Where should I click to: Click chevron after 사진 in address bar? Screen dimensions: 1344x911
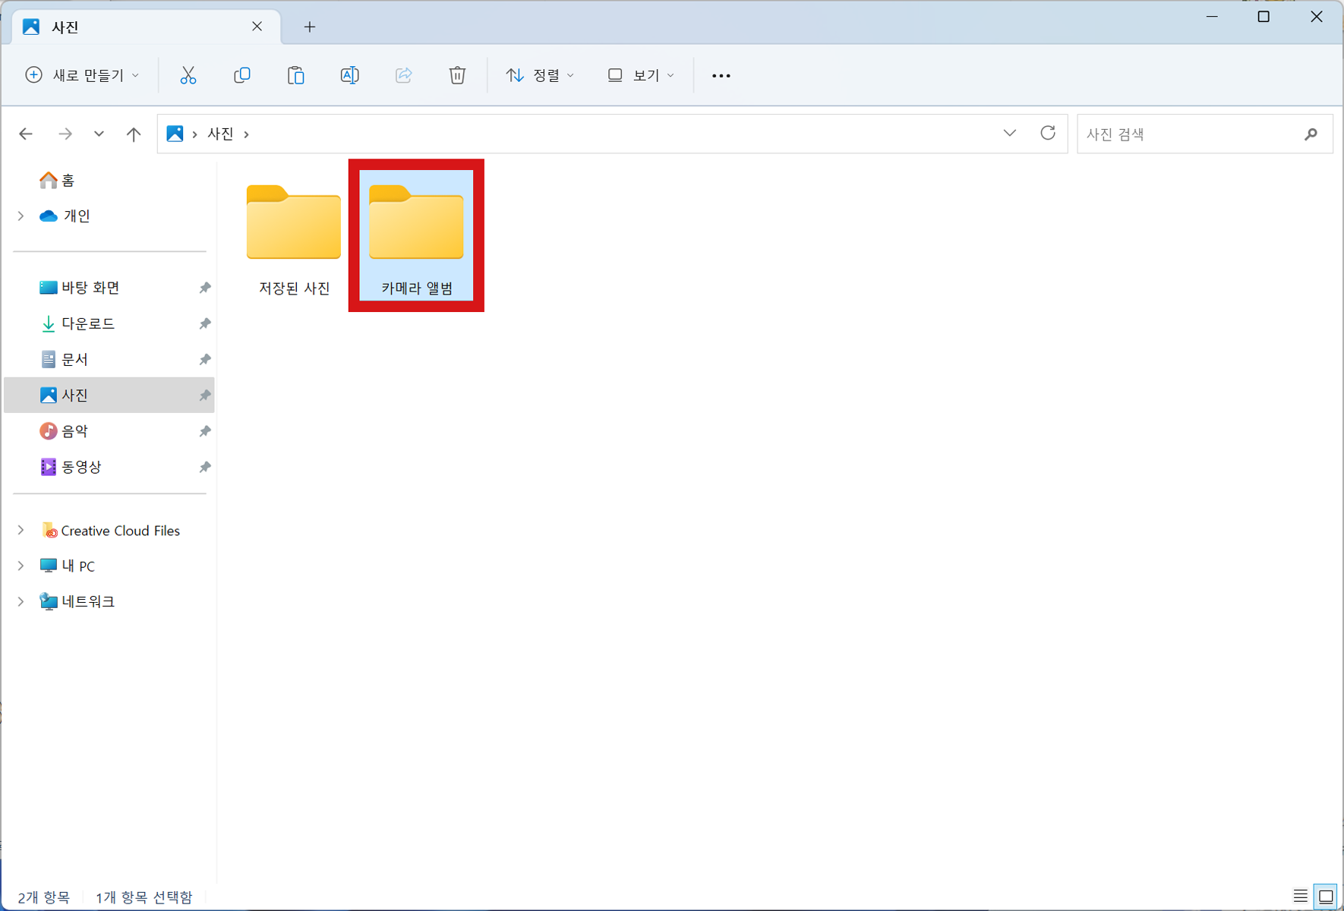[x=246, y=134]
